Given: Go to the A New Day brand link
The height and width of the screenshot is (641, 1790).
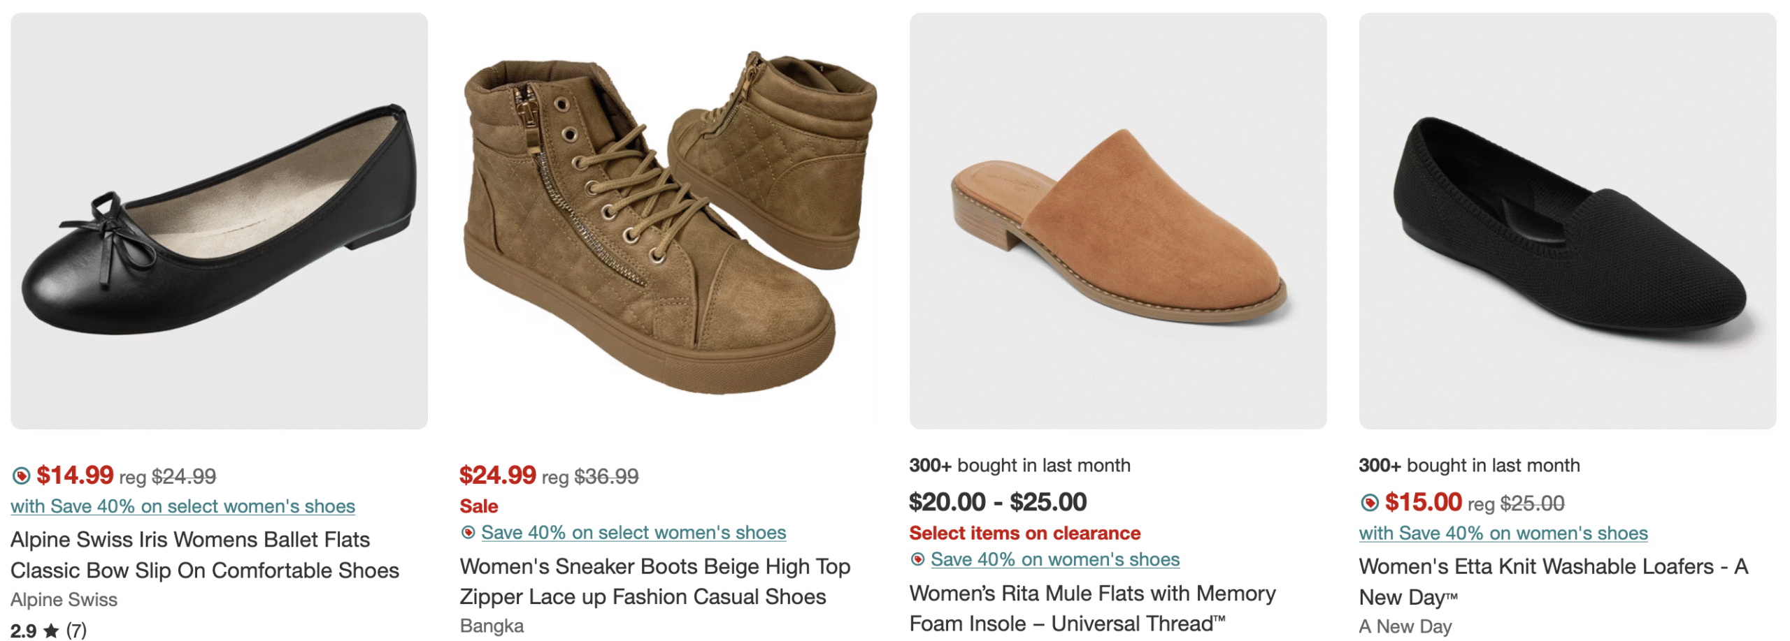Looking at the screenshot, I should (1405, 627).
